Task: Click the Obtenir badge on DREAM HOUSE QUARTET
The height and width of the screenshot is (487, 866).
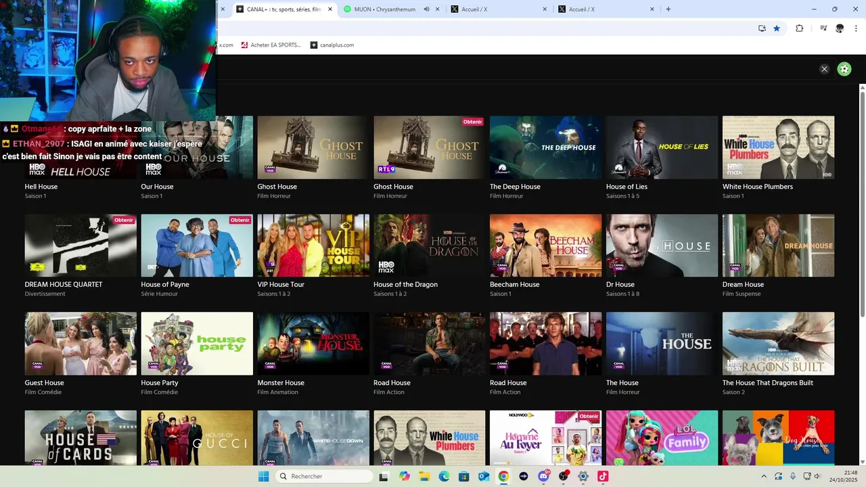Action: coord(124,220)
